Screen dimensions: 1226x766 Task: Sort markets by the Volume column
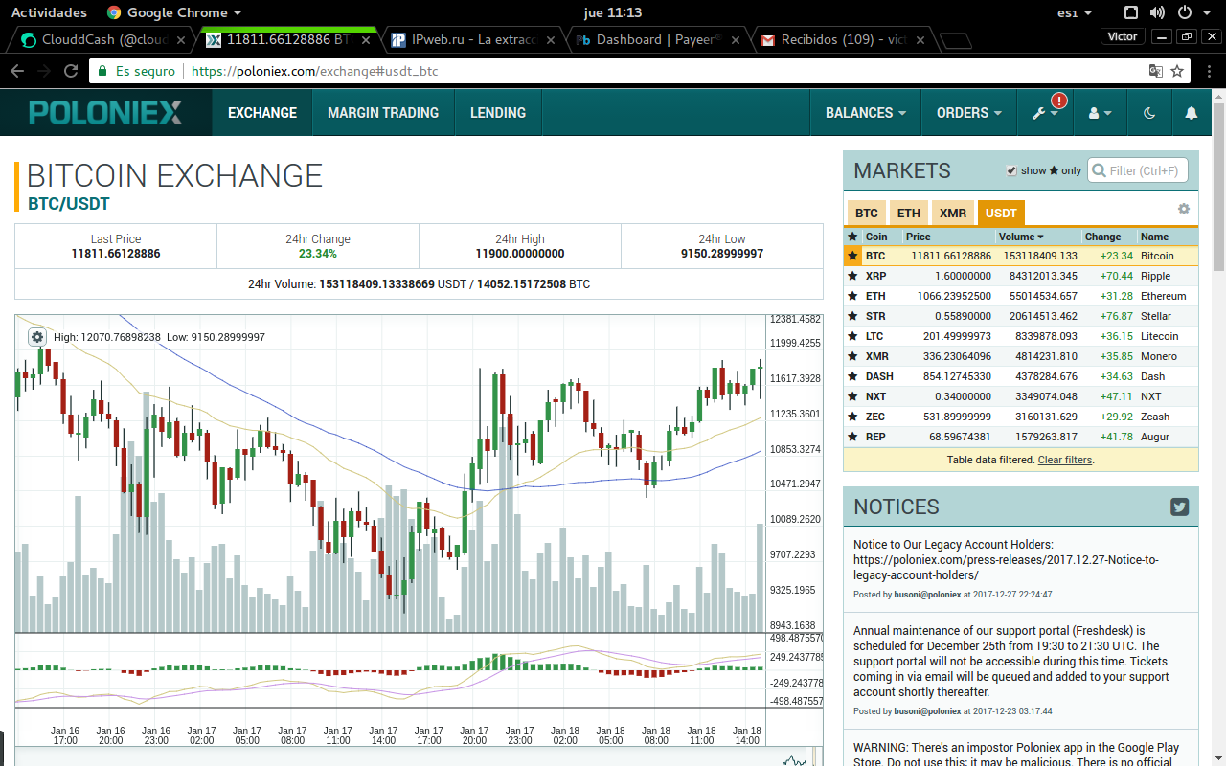click(x=1021, y=237)
